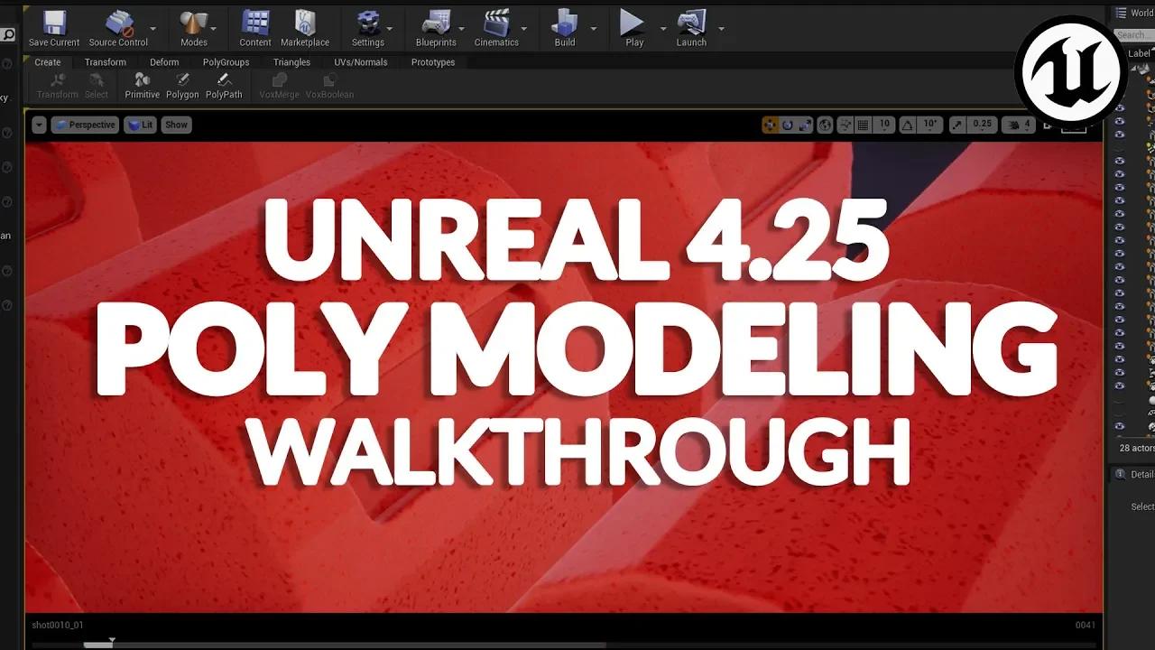This screenshot has width=1155, height=650.
Task: Open scale snap 0.25 dropdown
Action: coord(982,125)
